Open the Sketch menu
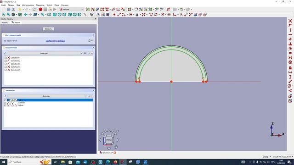This screenshot has width=294, height=165. tap(49, 5)
